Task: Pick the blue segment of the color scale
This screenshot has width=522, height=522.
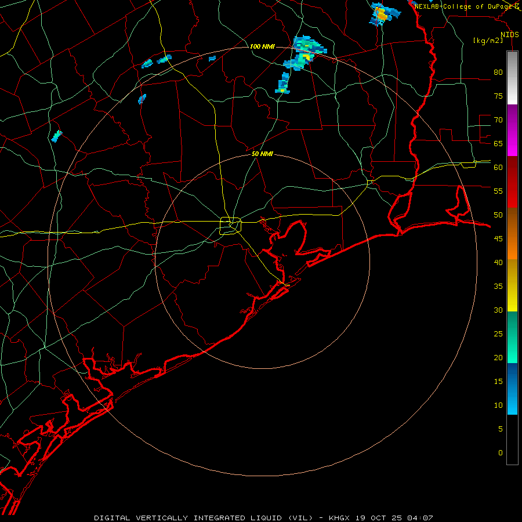Action: [512, 389]
